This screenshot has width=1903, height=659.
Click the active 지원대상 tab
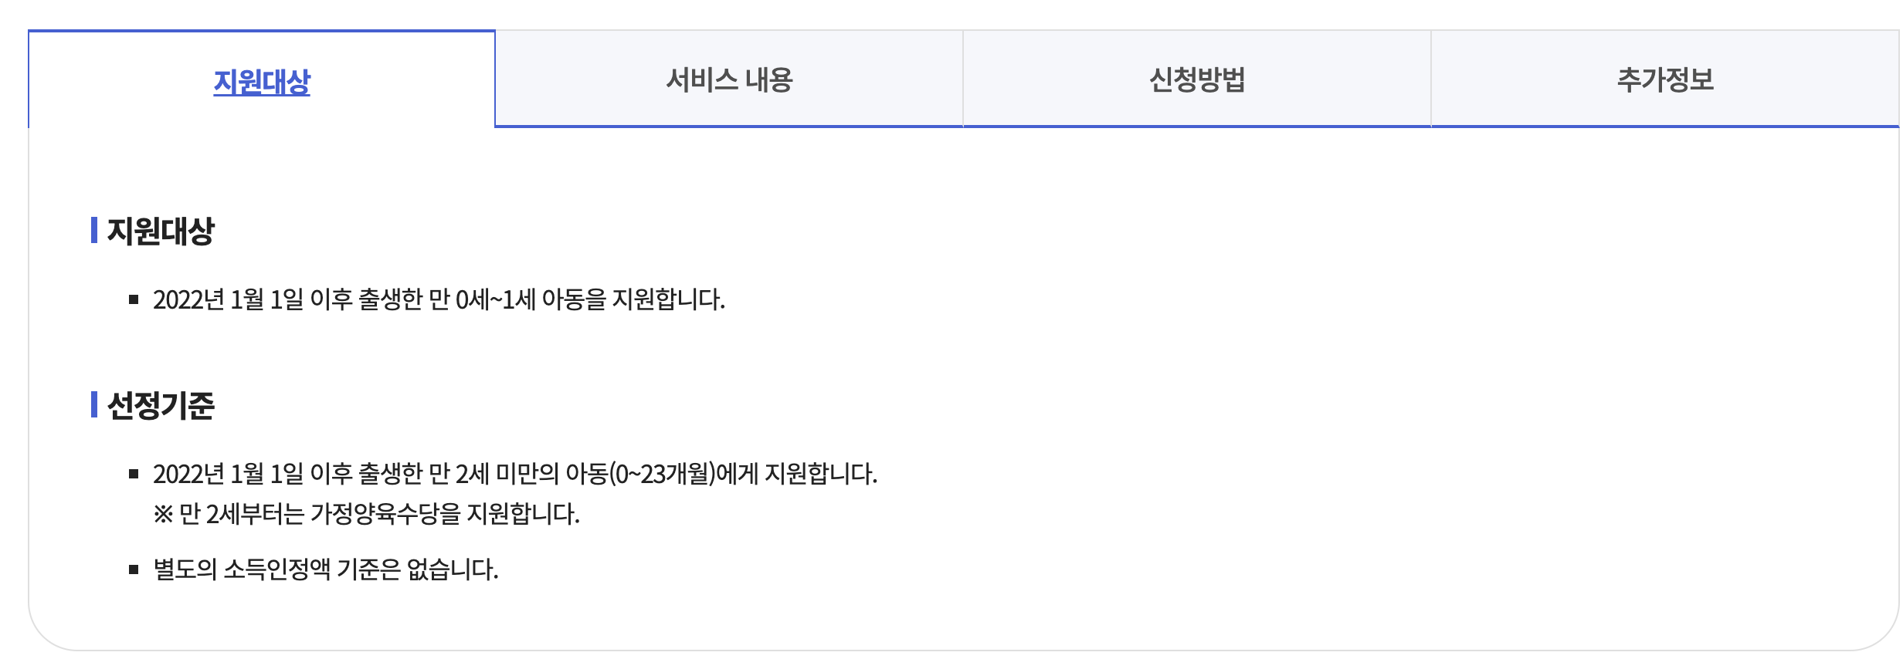point(263,77)
